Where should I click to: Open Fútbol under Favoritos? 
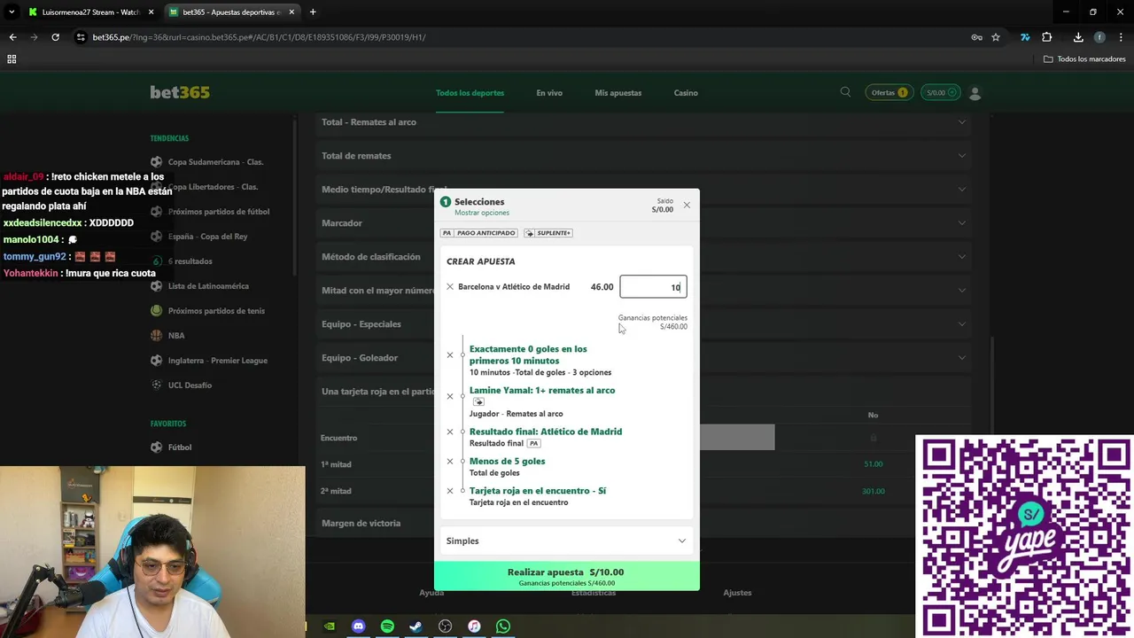point(180,447)
